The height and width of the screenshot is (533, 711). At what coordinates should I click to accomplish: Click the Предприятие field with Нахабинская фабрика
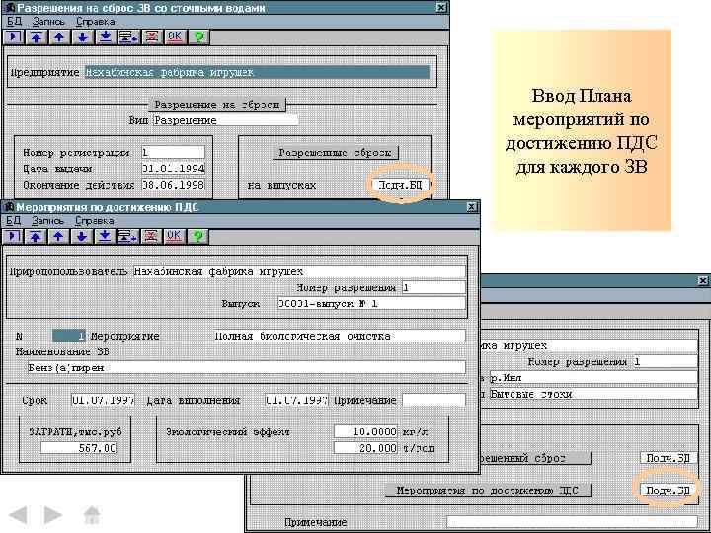257,72
